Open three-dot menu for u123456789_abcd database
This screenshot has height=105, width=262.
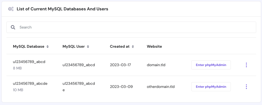click(x=246, y=65)
